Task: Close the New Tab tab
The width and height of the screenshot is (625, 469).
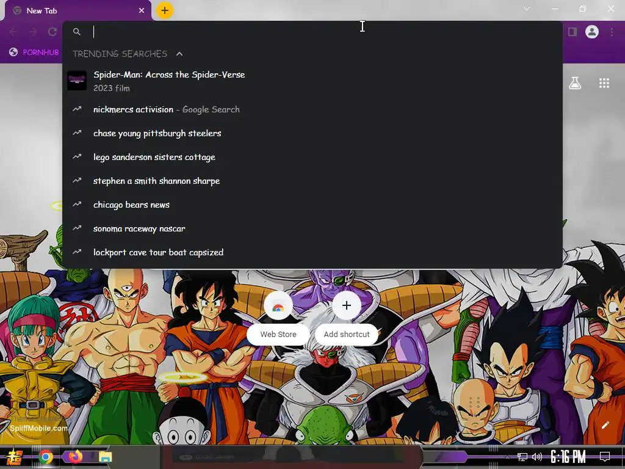Action: pyautogui.click(x=142, y=11)
